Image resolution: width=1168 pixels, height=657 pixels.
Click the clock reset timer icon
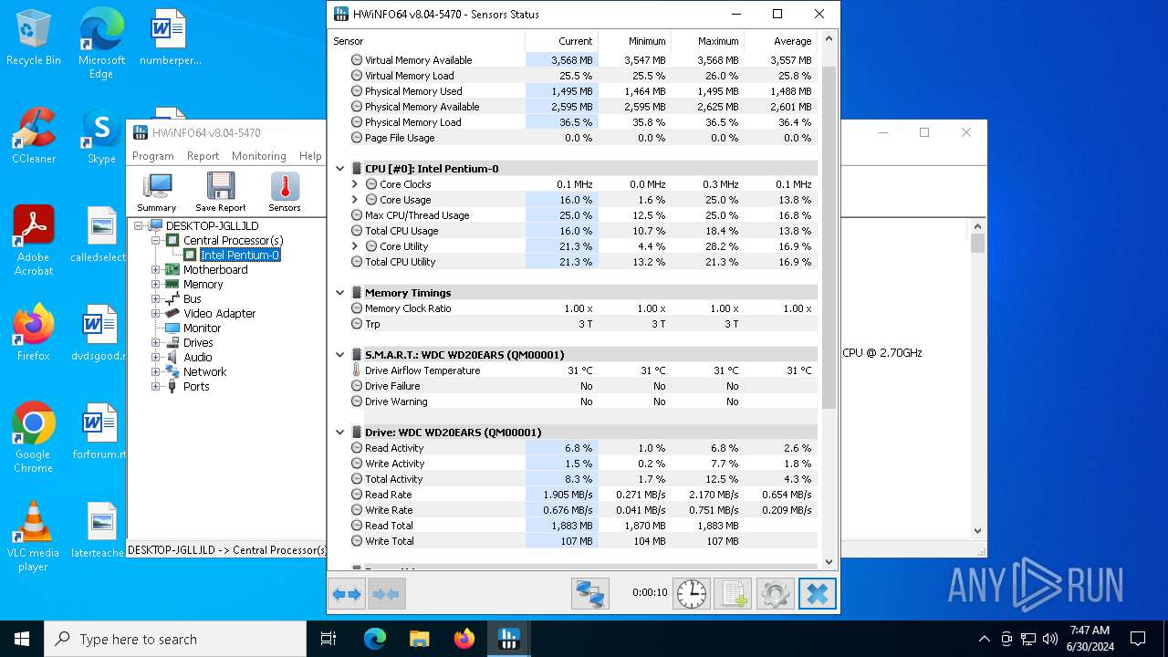[x=691, y=594]
